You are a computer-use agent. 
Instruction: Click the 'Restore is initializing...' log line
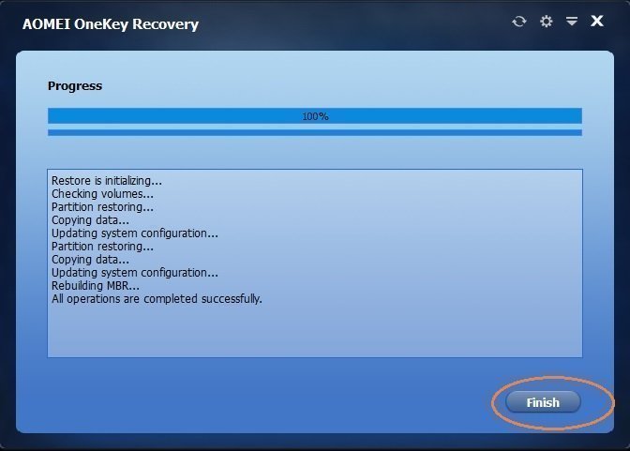(x=107, y=181)
